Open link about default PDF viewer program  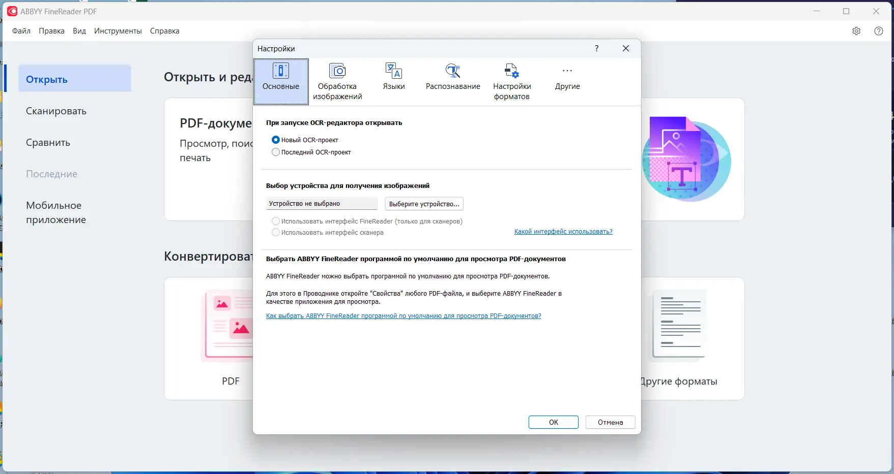[x=403, y=316]
